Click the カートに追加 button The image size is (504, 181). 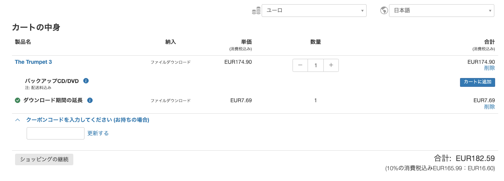(477, 82)
